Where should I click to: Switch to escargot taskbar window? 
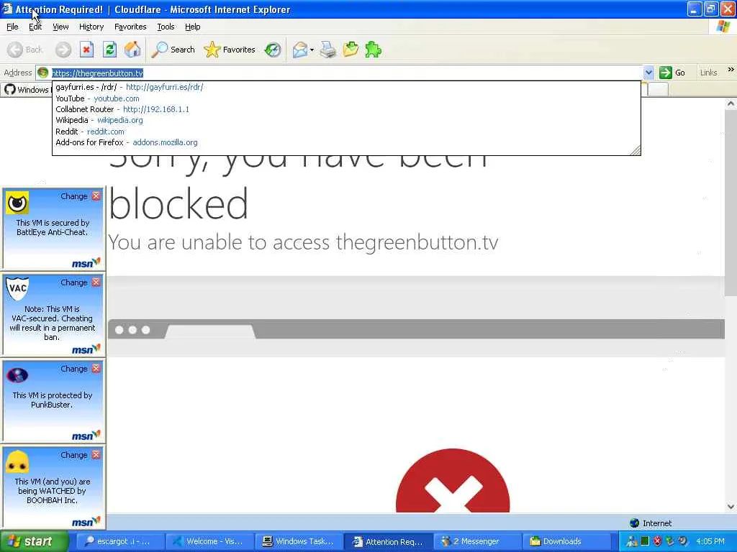(x=119, y=541)
